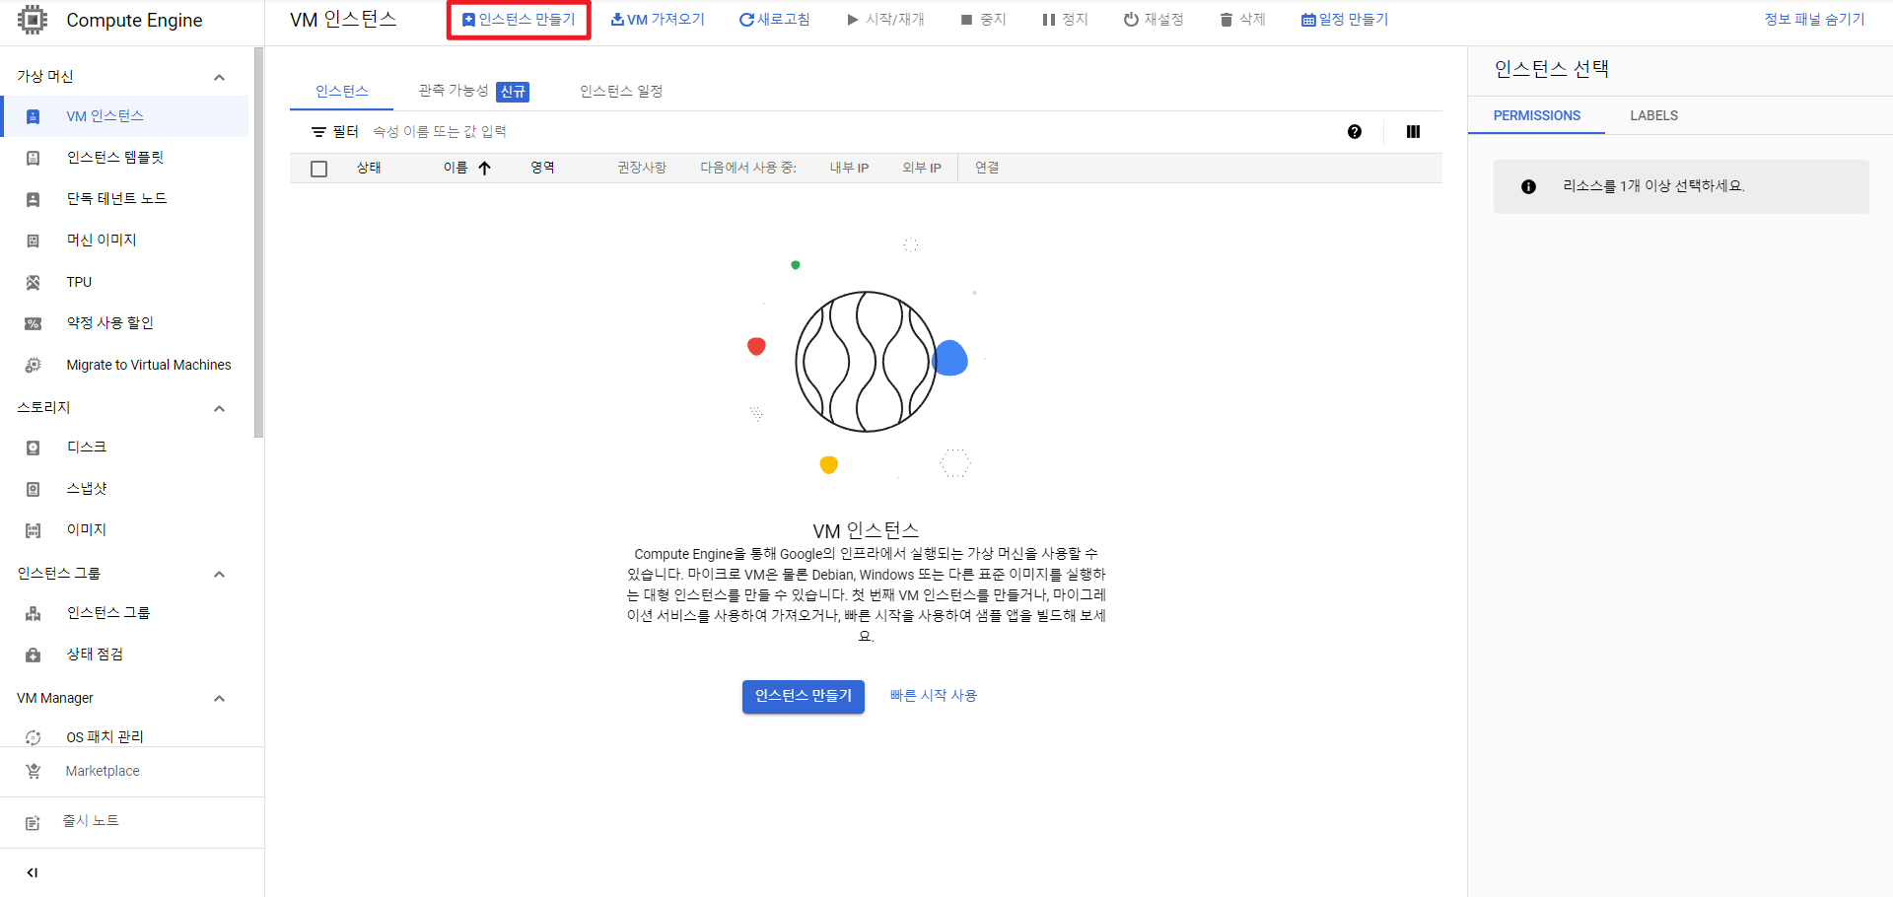1893x897 pixels.
Task: Click 중지 in the toolbar
Action: click(x=983, y=20)
